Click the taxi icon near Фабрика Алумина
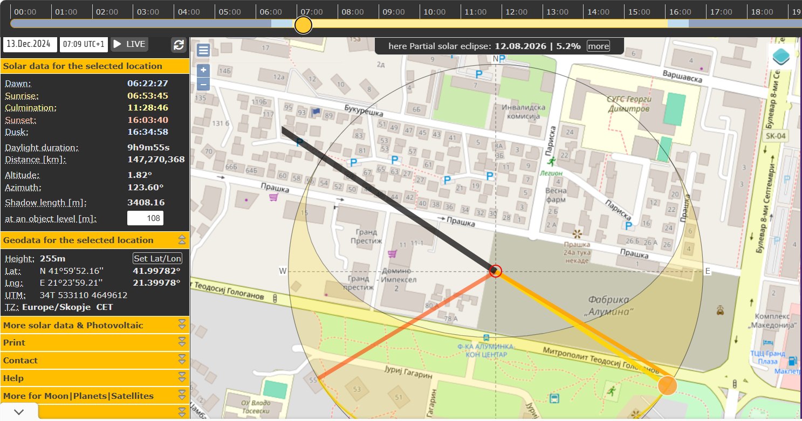Image resolution: width=802 pixels, height=421 pixels. click(x=720, y=310)
